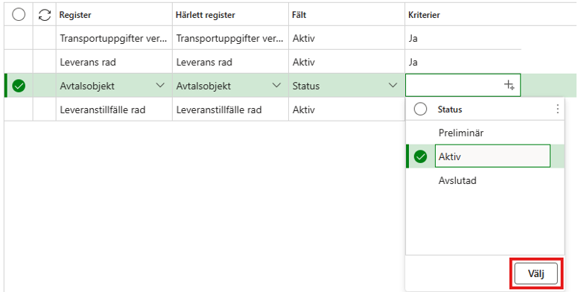Choose the Aktiv status option

point(492,156)
